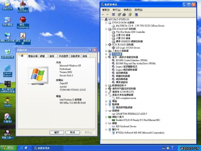Click the Internet Explorer quick launch icon
This screenshot has height=151, width=201.
pyautogui.click(x=22, y=148)
